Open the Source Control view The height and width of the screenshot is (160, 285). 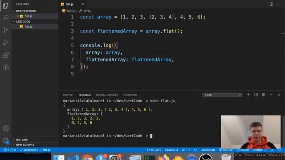[x=6, y=30]
